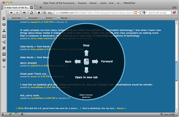Expand the Favorites bookmarks folder
This screenshot has width=179, height=117.
click(16, 18)
